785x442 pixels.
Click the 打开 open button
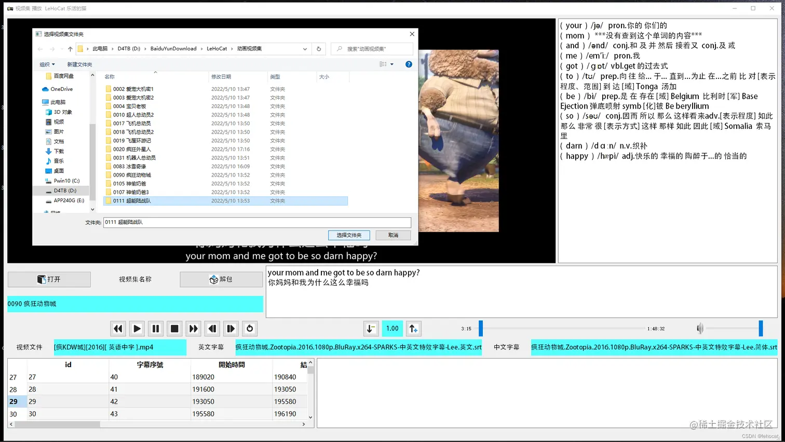49,279
